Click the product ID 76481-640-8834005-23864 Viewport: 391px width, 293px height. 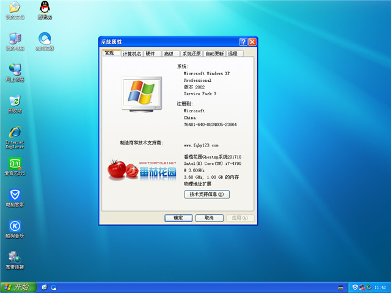coord(210,125)
